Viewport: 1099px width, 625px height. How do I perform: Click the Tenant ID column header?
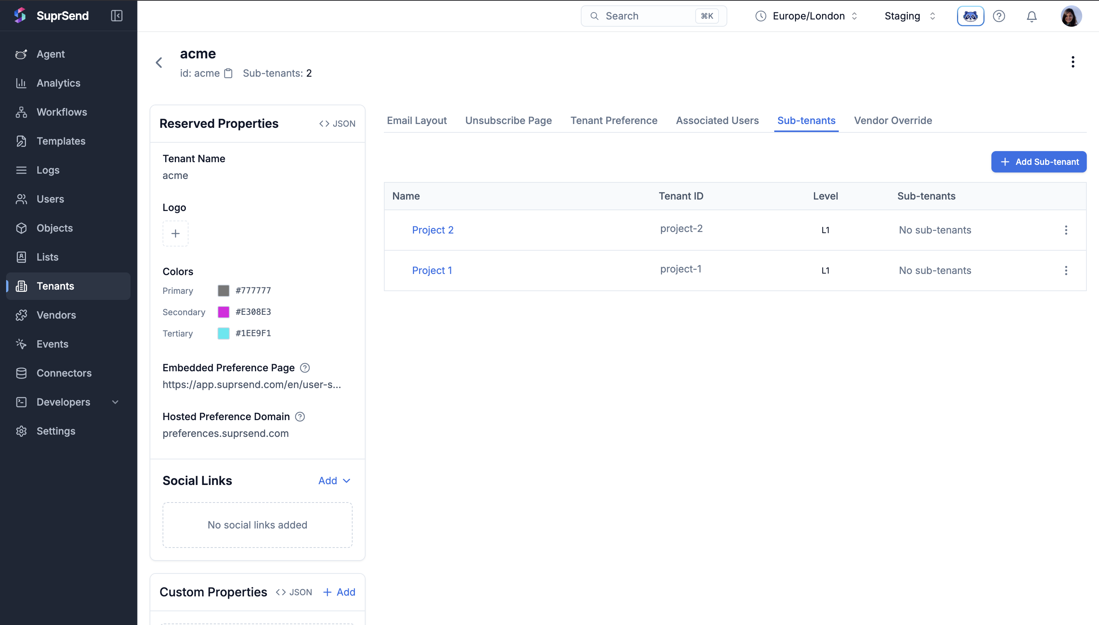point(681,196)
